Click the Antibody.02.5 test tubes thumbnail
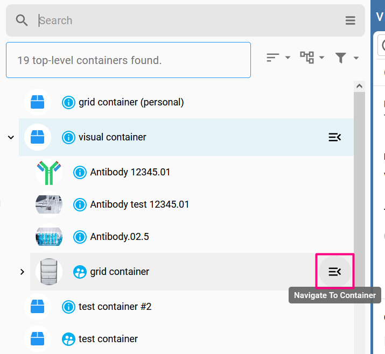385x354 pixels. 49,237
